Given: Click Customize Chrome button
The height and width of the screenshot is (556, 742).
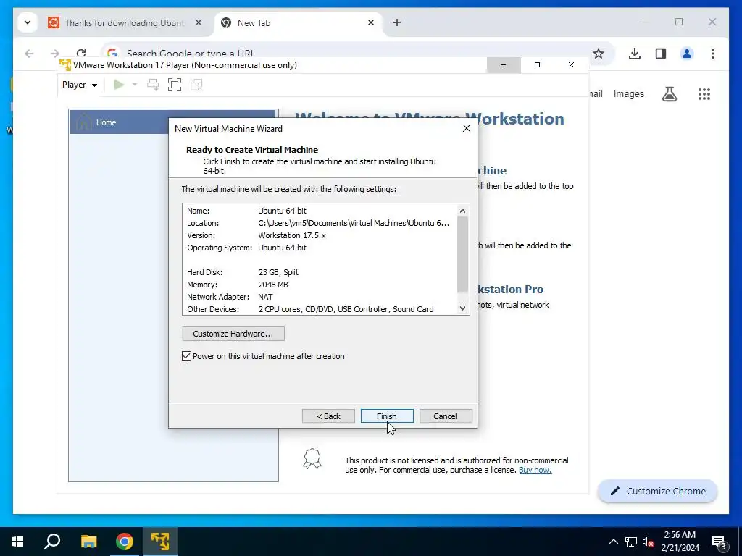Looking at the screenshot, I should point(658,491).
